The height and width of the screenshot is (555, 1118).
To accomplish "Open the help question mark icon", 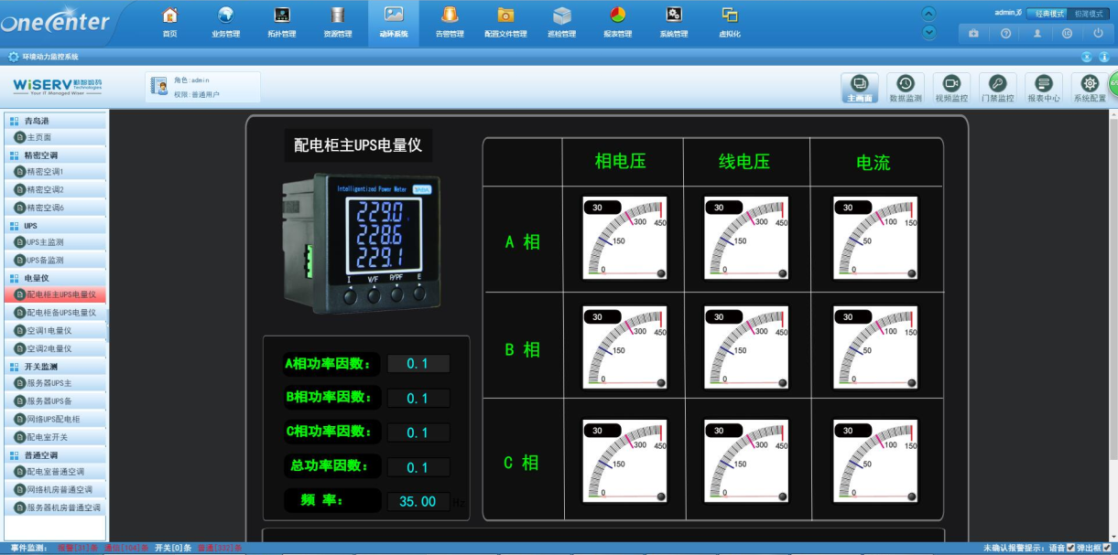I will 1005,33.
